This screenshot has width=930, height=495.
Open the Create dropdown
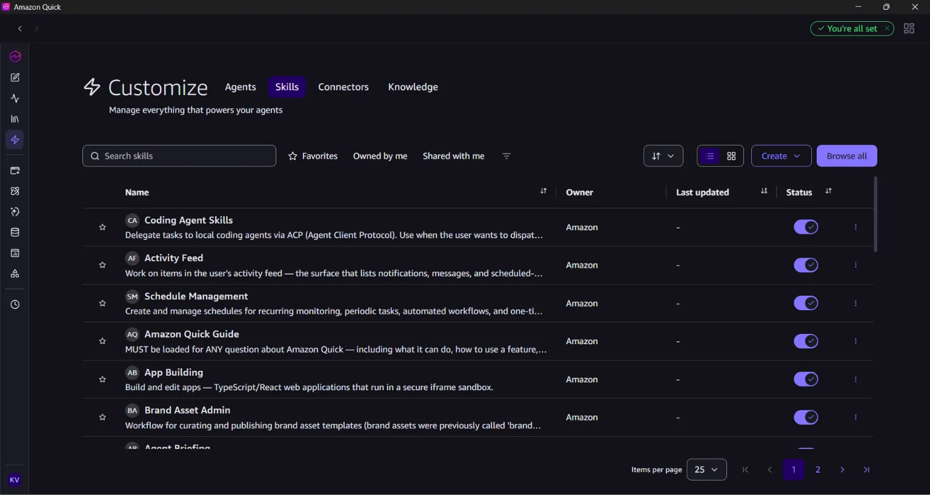coord(781,156)
